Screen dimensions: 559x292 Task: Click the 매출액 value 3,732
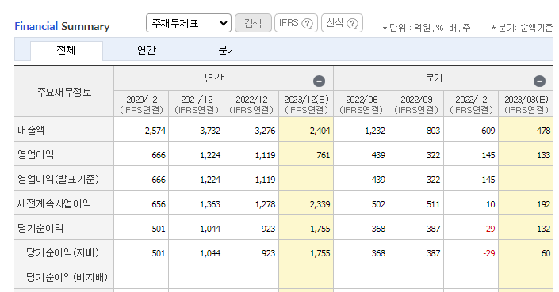(x=210, y=131)
